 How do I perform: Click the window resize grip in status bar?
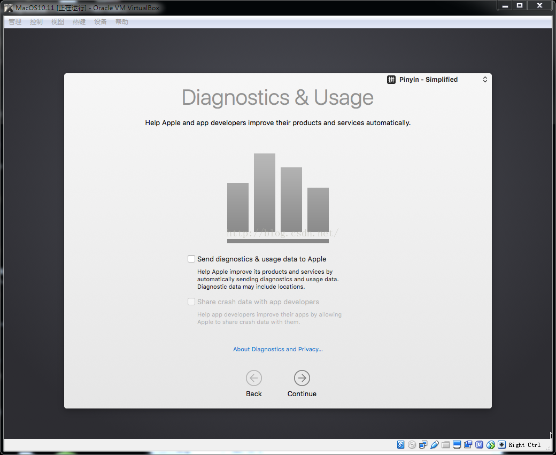click(549, 448)
